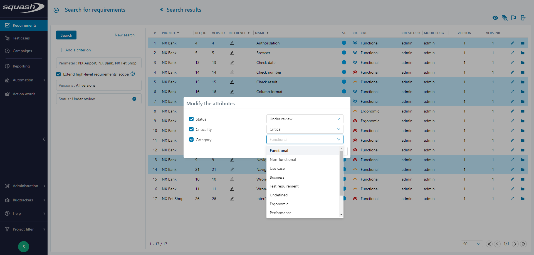Uncheck the Criticality attribute checkbox
The image size is (534, 255).
click(191, 129)
